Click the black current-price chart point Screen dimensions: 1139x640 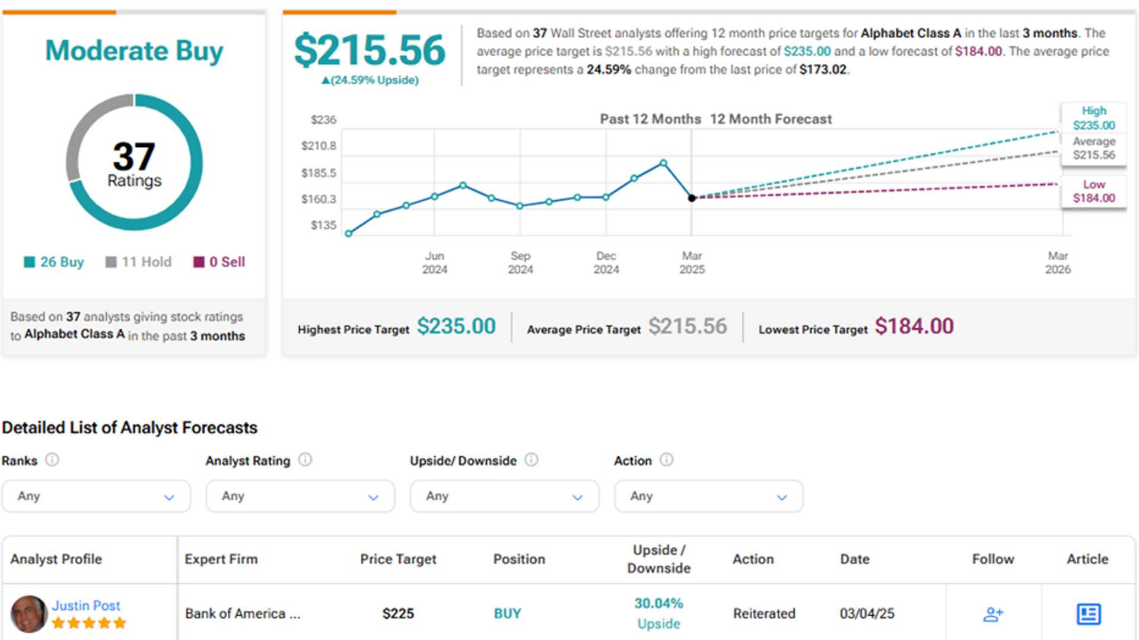pos(692,198)
